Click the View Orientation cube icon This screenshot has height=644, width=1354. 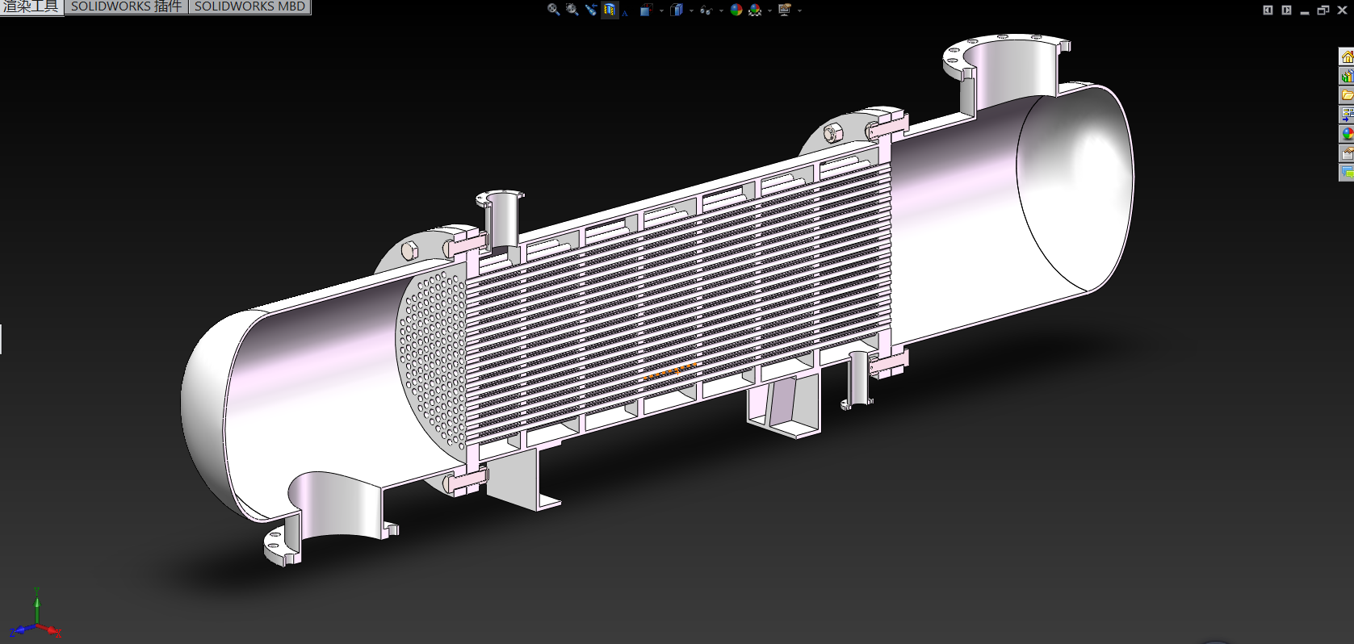[x=645, y=10]
